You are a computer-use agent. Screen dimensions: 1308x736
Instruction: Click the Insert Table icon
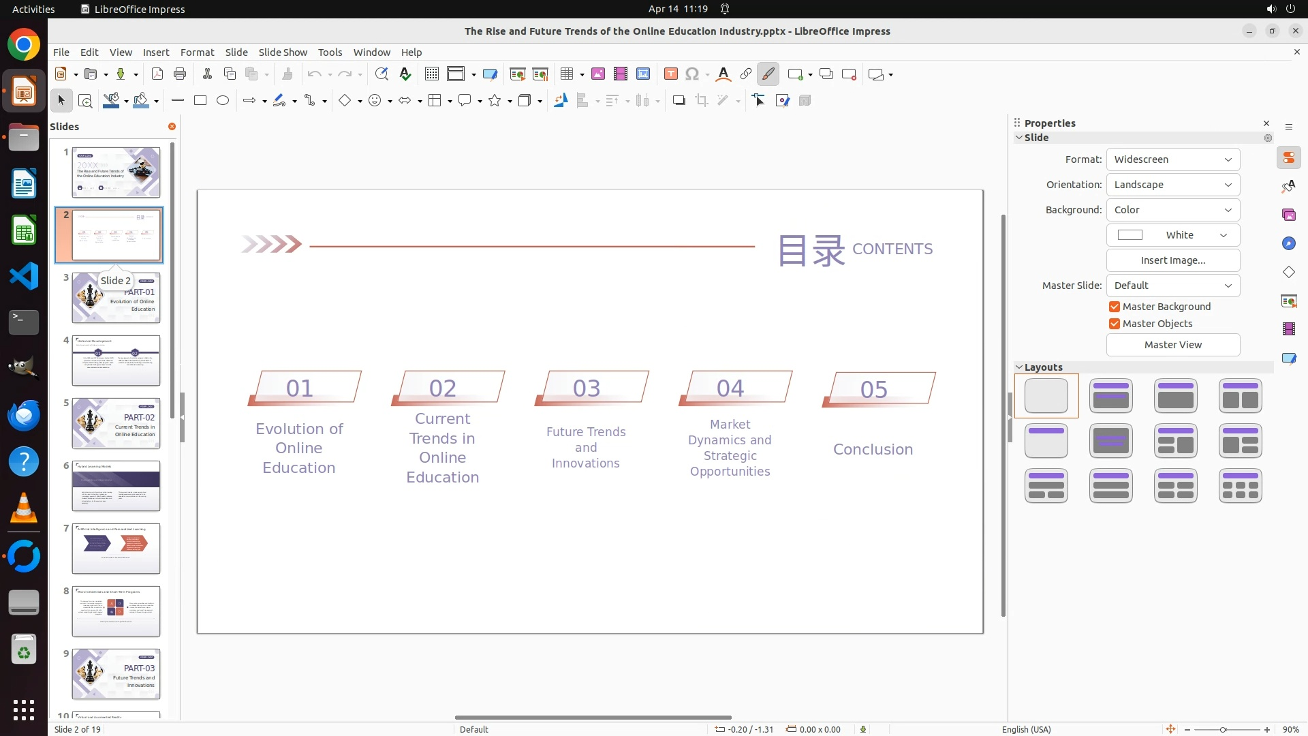[566, 74]
